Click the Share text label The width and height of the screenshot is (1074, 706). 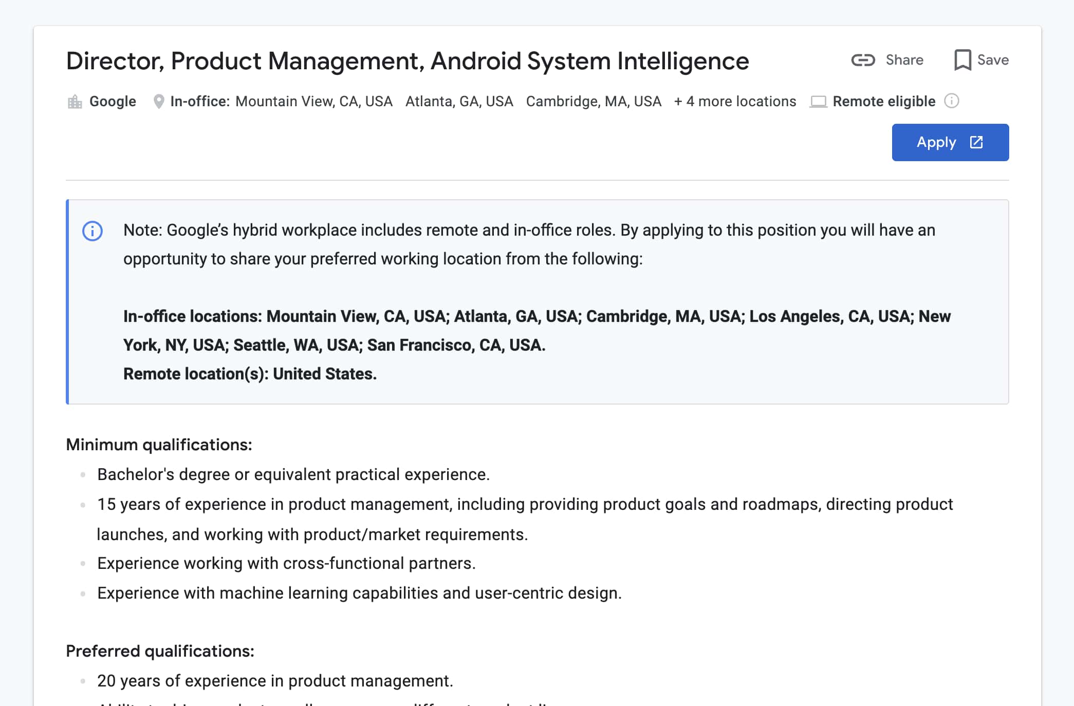[x=904, y=60]
